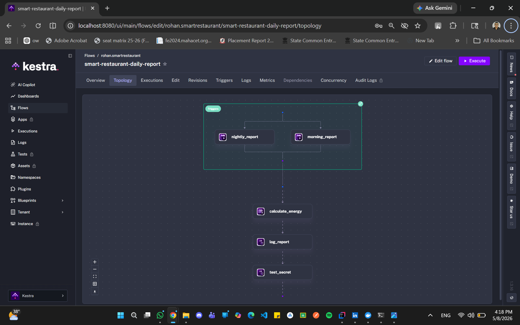Screen dimensions: 520x325
Task: Toggle theme icon at bottom right
Action: tap(512, 298)
